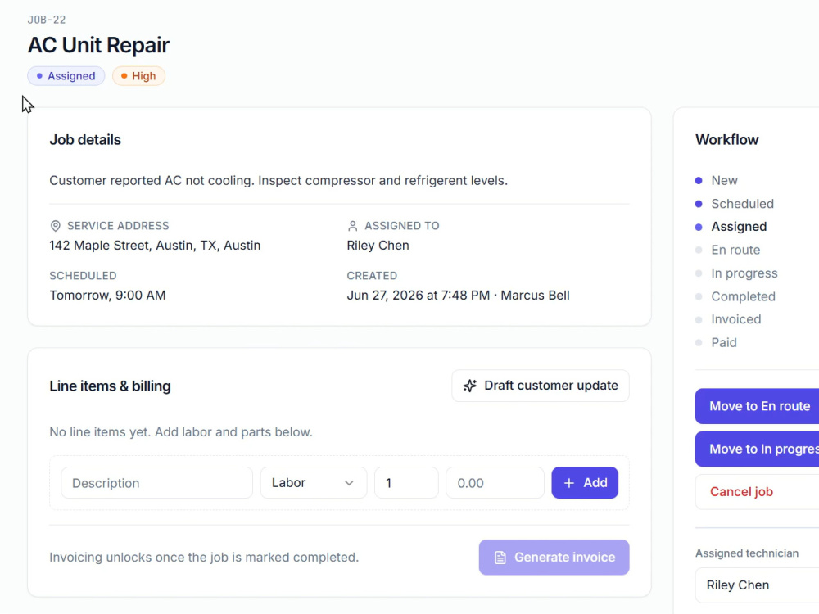This screenshot has height=614, width=819.
Task: Focus the Description input field
Action: tap(156, 483)
